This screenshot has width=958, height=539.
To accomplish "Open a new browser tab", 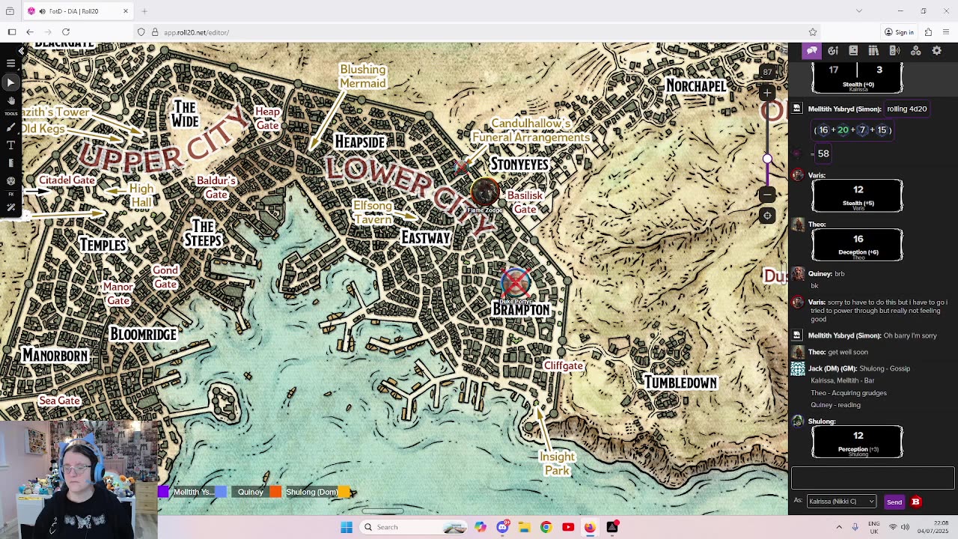I will click(x=144, y=11).
